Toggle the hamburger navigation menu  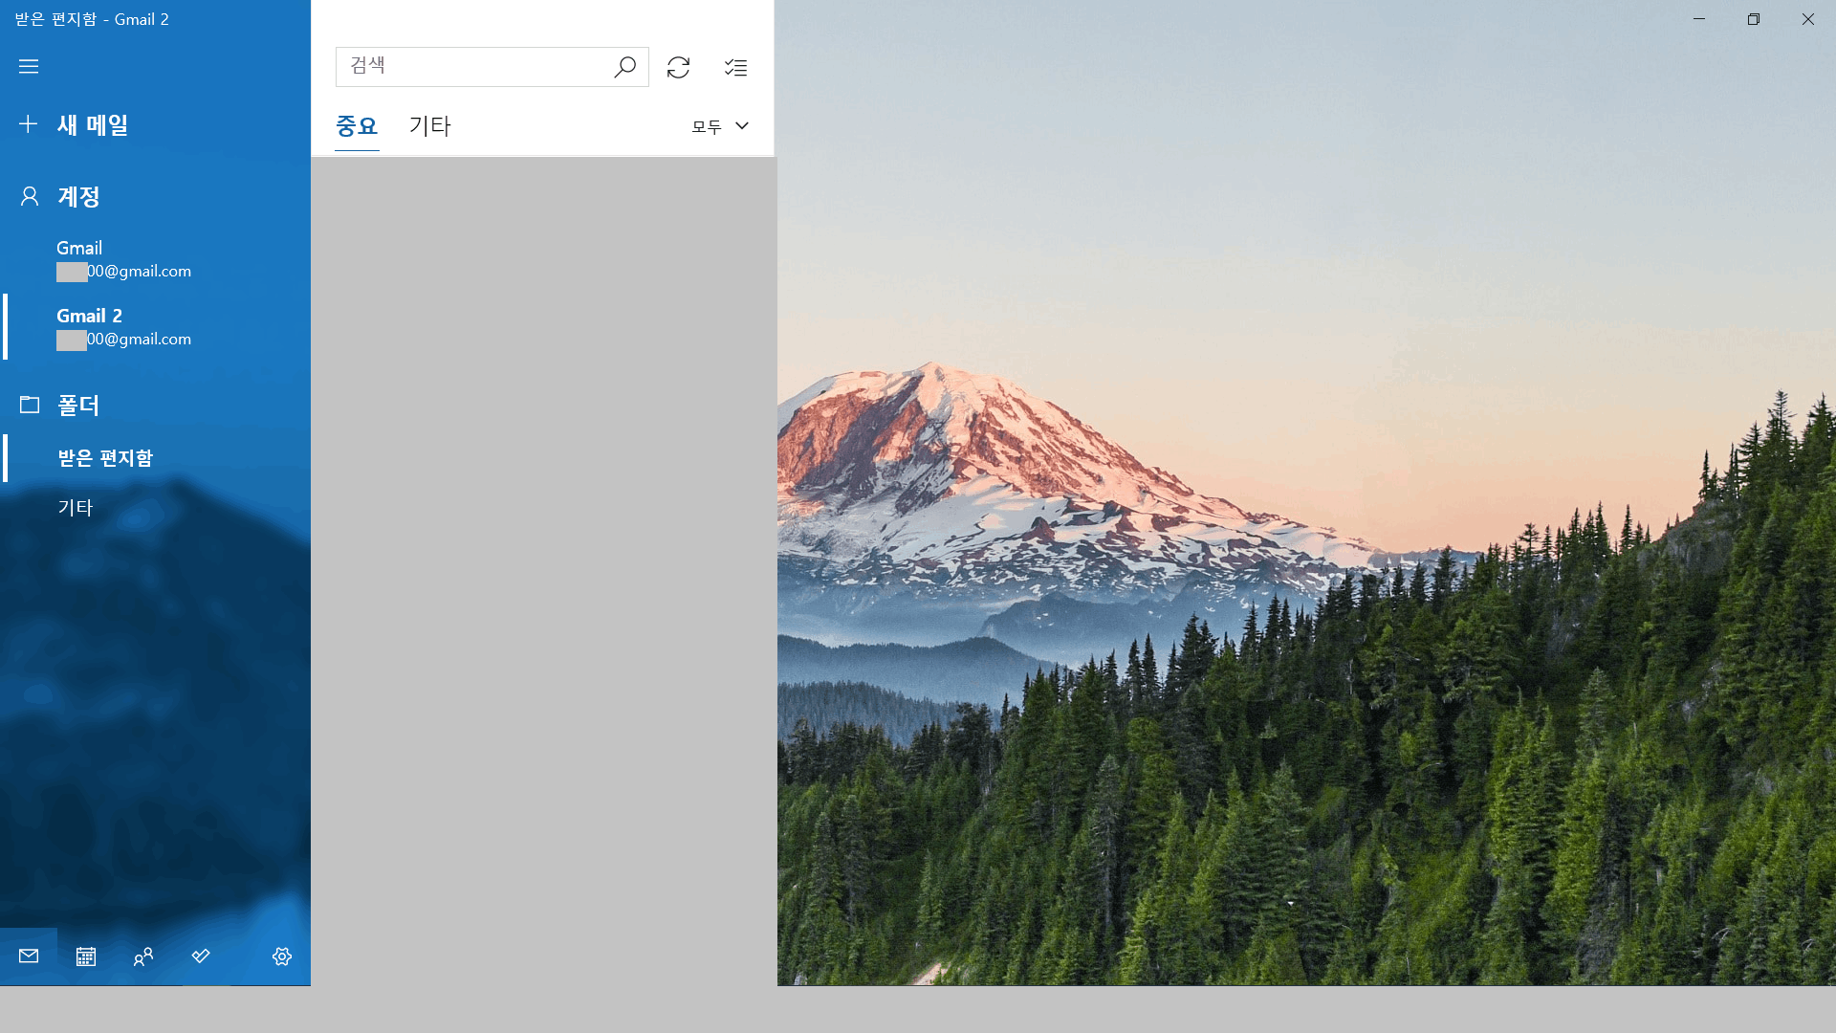29,66
